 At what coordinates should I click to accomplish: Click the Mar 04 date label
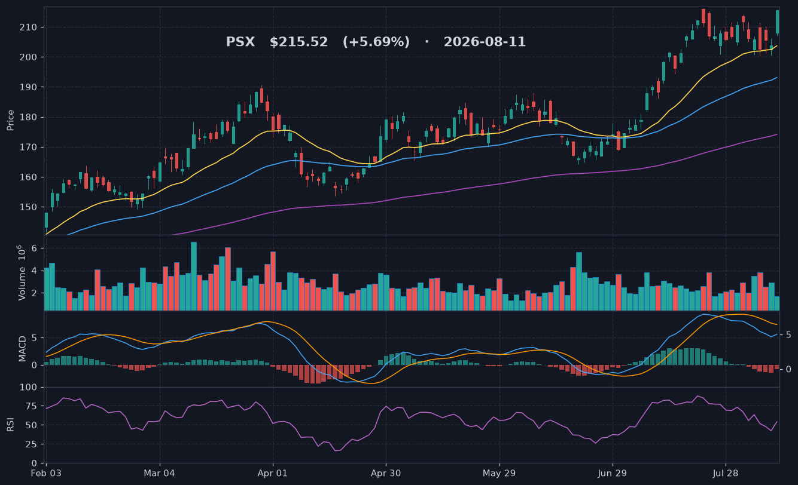pos(160,474)
